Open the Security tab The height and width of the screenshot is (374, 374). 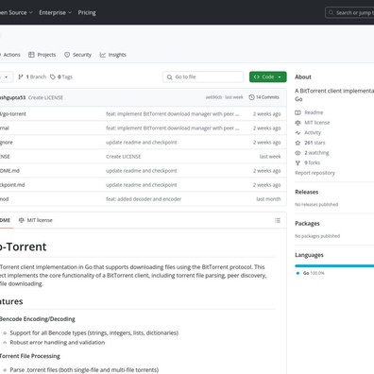coord(77,55)
